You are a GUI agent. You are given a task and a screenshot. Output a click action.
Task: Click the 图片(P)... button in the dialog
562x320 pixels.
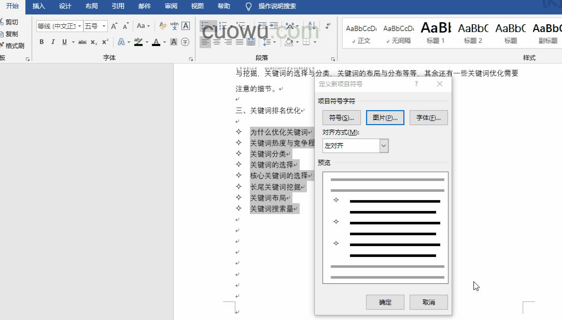coord(385,118)
